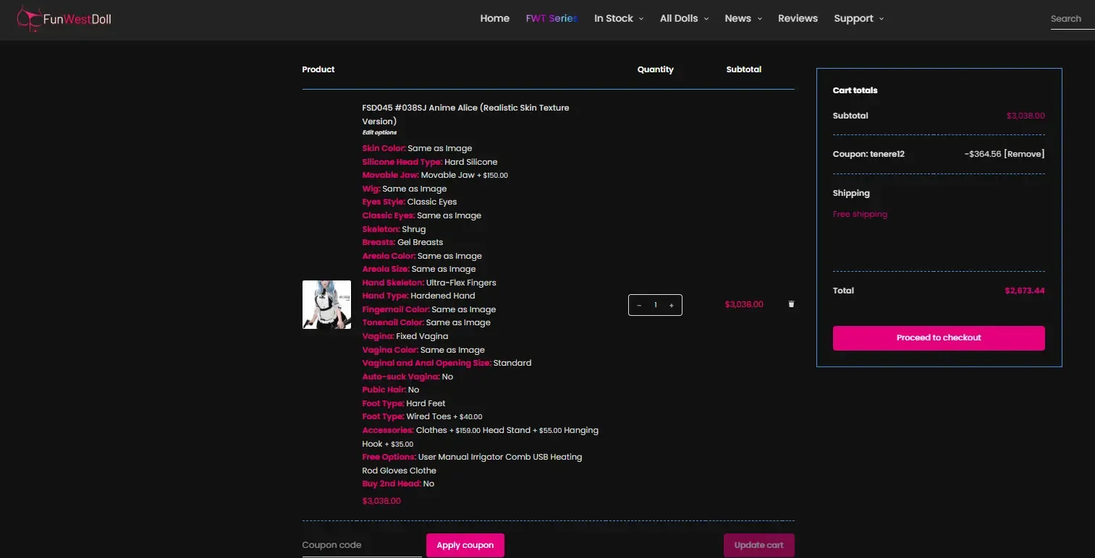Click Edit options link
Screen dimensions: 1095x558
[x=379, y=133]
